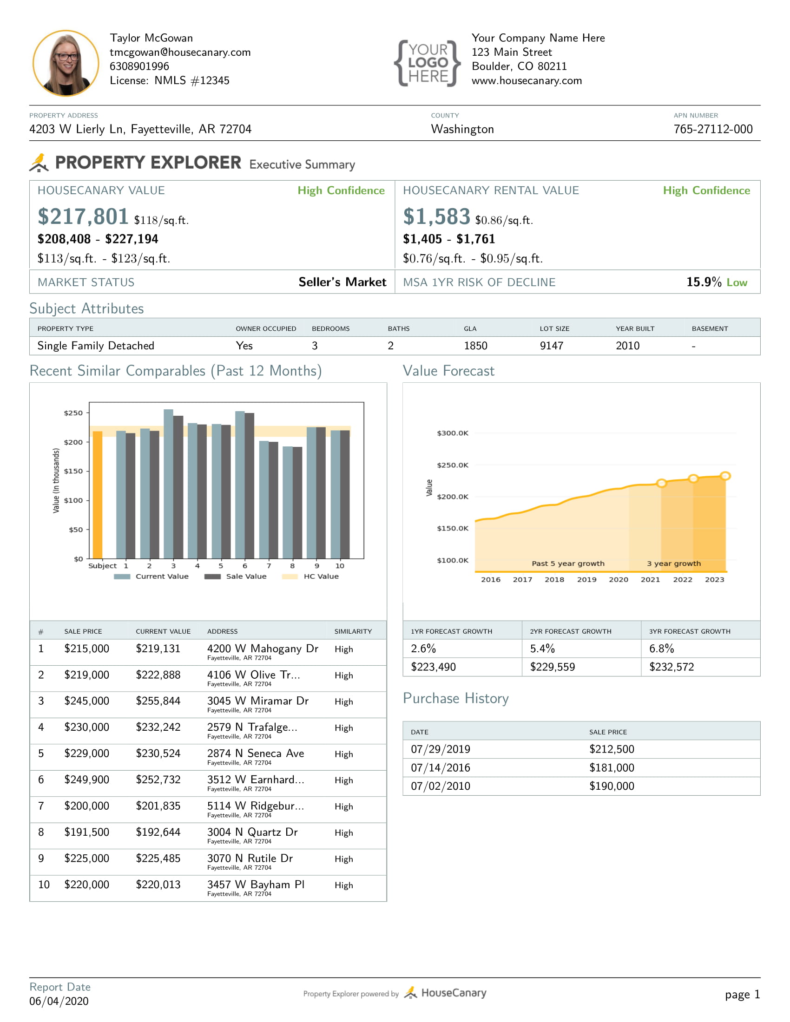Click the orange Subject bar in comparables chart
790x1022 pixels.
pos(97,494)
